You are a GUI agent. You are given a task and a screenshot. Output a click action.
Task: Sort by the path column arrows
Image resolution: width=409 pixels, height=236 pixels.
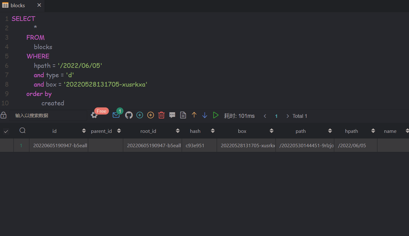[x=330, y=131]
